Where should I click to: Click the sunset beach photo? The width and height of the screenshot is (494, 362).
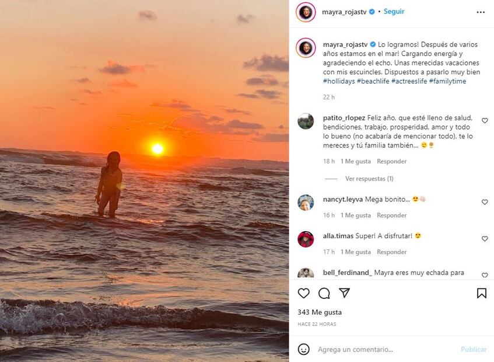[x=144, y=181]
